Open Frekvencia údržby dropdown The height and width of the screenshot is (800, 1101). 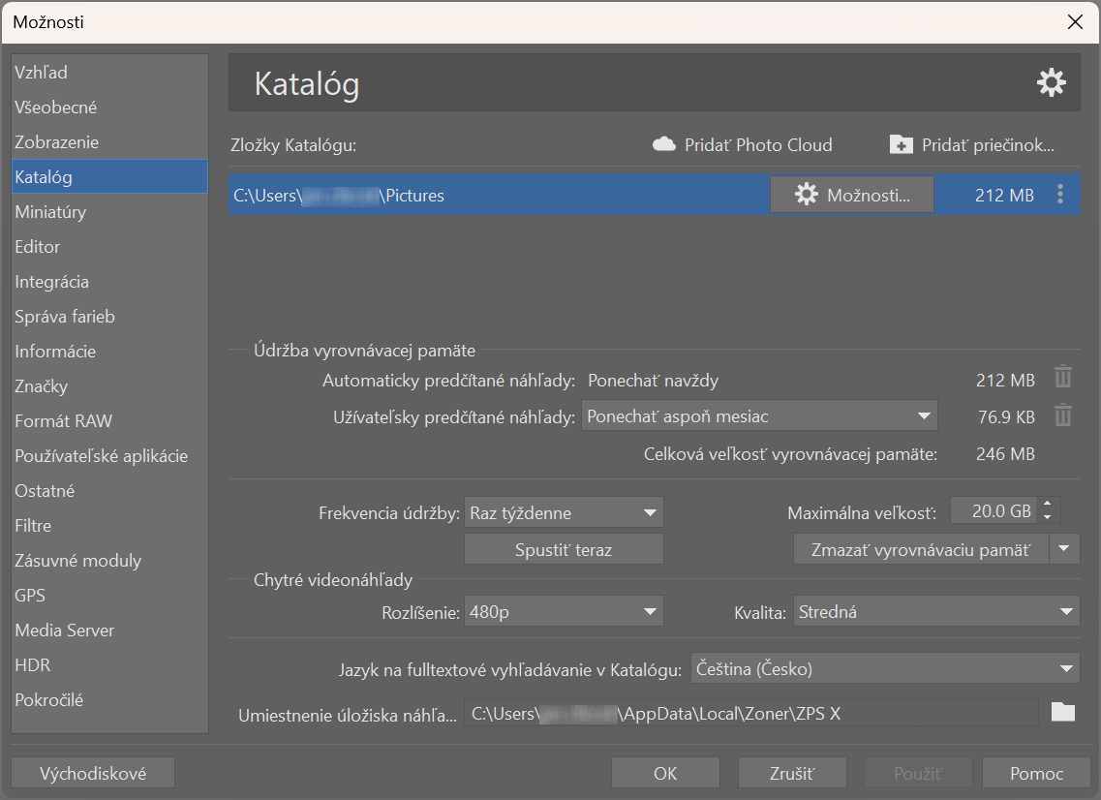pyautogui.click(x=564, y=512)
